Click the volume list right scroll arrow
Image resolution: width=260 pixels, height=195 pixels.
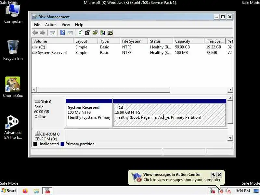pyautogui.click(x=230, y=90)
